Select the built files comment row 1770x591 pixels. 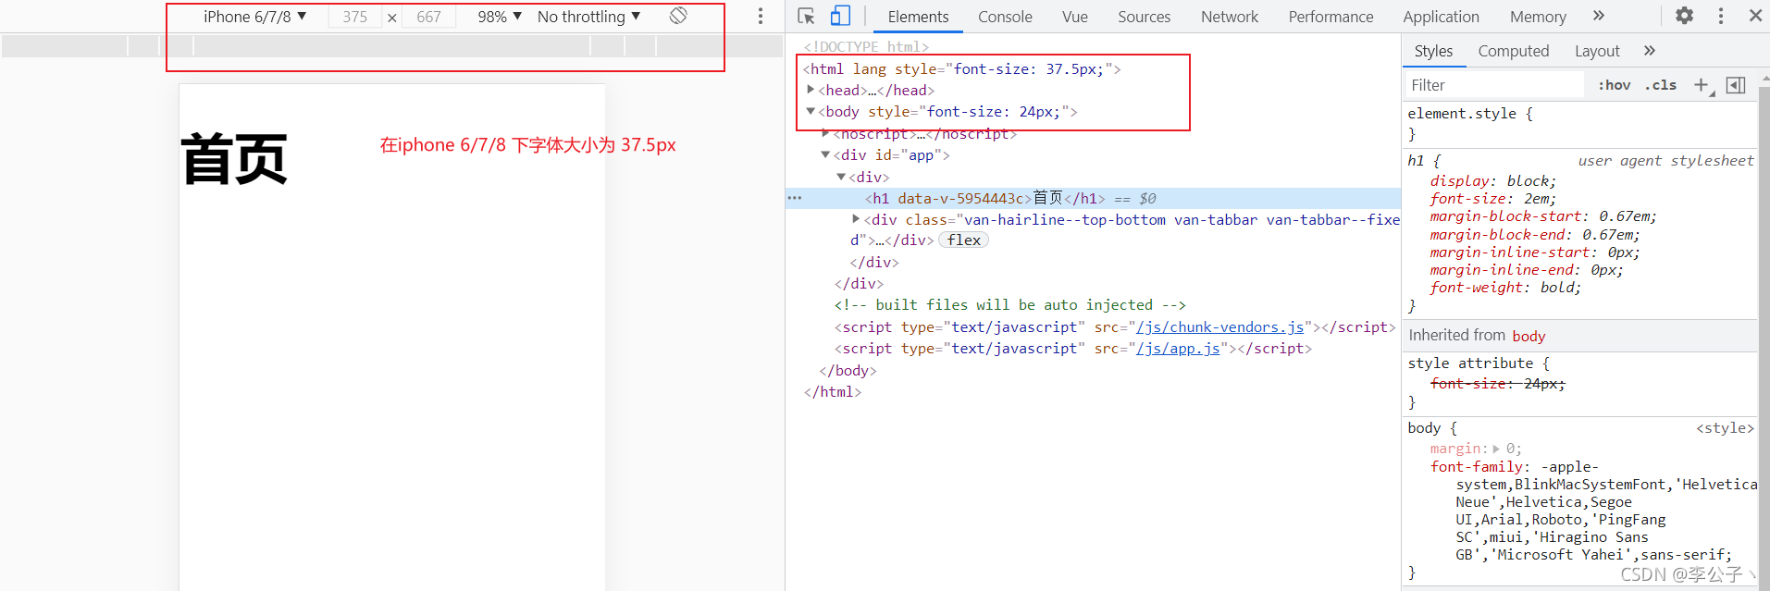tap(1009, 304)
